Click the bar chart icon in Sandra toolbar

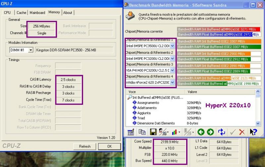tap(175, 132)
